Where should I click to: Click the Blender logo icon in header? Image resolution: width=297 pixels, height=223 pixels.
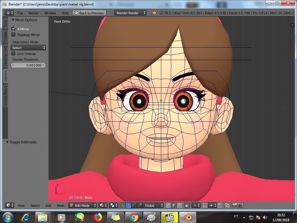click(154, 13)
